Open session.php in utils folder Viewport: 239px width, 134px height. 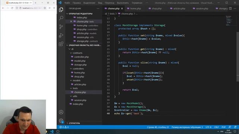point(80,100)
